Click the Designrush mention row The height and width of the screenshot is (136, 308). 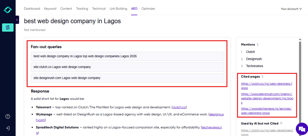pos(254,59)
